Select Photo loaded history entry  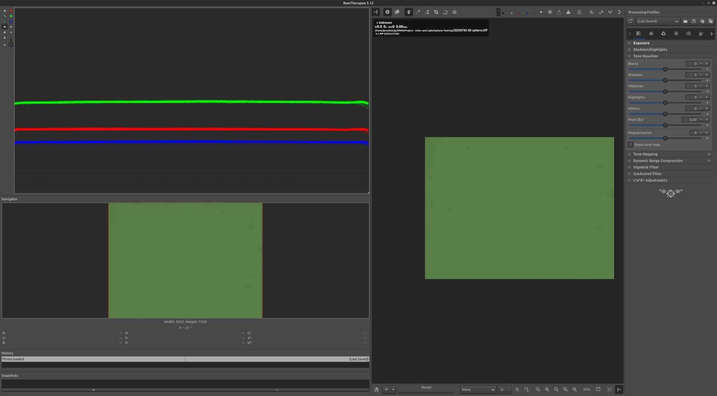93,359
